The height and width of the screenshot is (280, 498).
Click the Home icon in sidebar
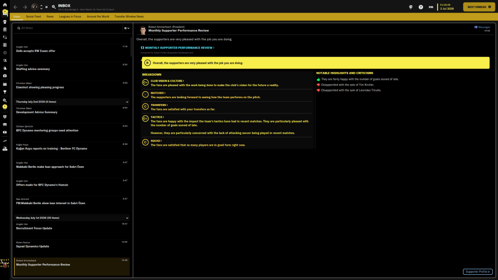[4, 4]
